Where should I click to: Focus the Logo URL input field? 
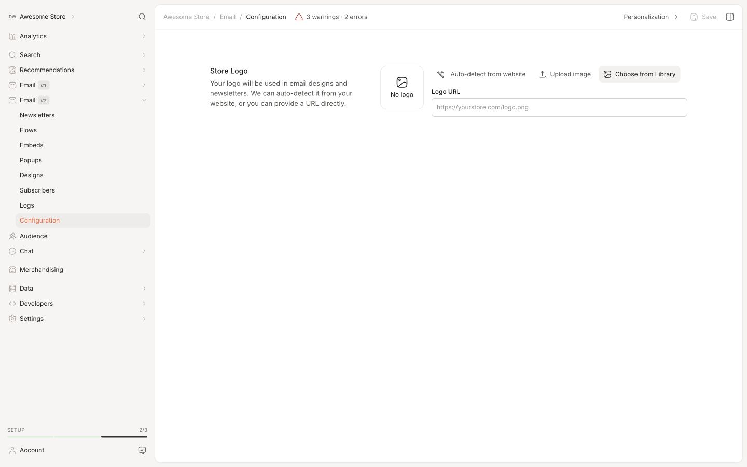coord(559,107)
